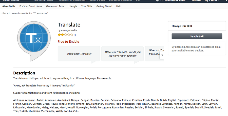
Task: Click the language list line starting with French
Action: tap(116, 104)
